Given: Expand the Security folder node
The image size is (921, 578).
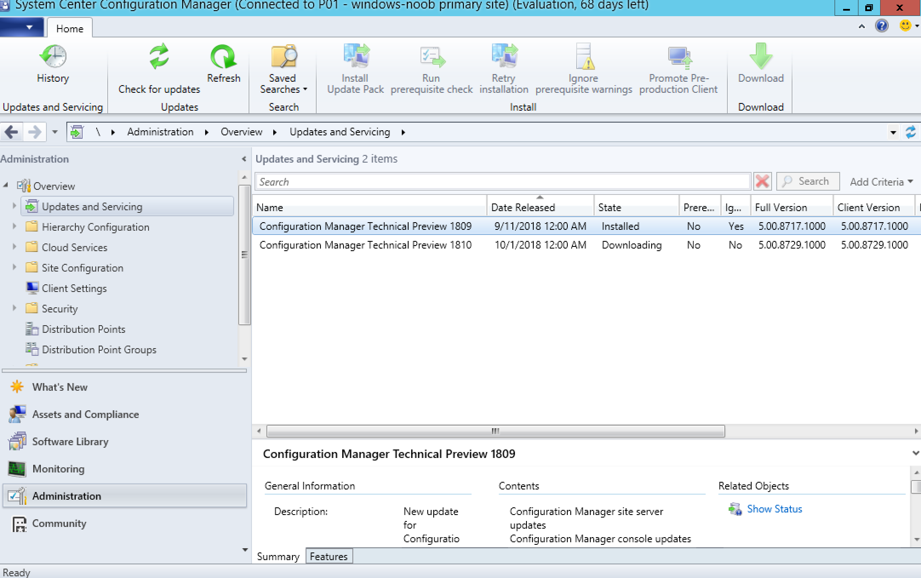Looking at the screenshot, I should coord(14,308).
